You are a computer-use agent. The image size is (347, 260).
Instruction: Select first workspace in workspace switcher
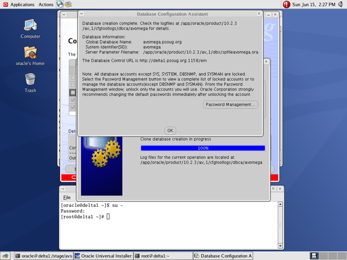click(x=314, y=256)
